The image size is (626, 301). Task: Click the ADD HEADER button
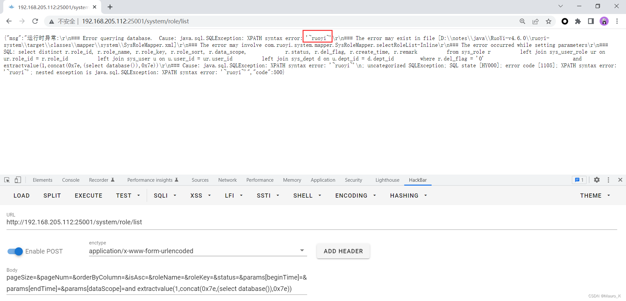(x=343, y=251)
